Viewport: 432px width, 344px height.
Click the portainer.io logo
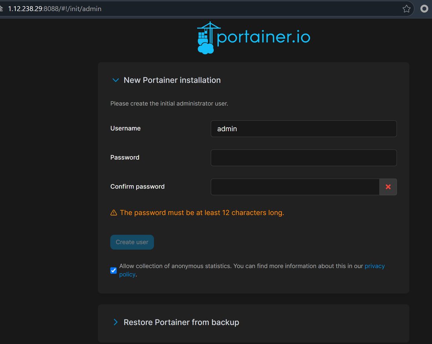(x=253, y=38)
